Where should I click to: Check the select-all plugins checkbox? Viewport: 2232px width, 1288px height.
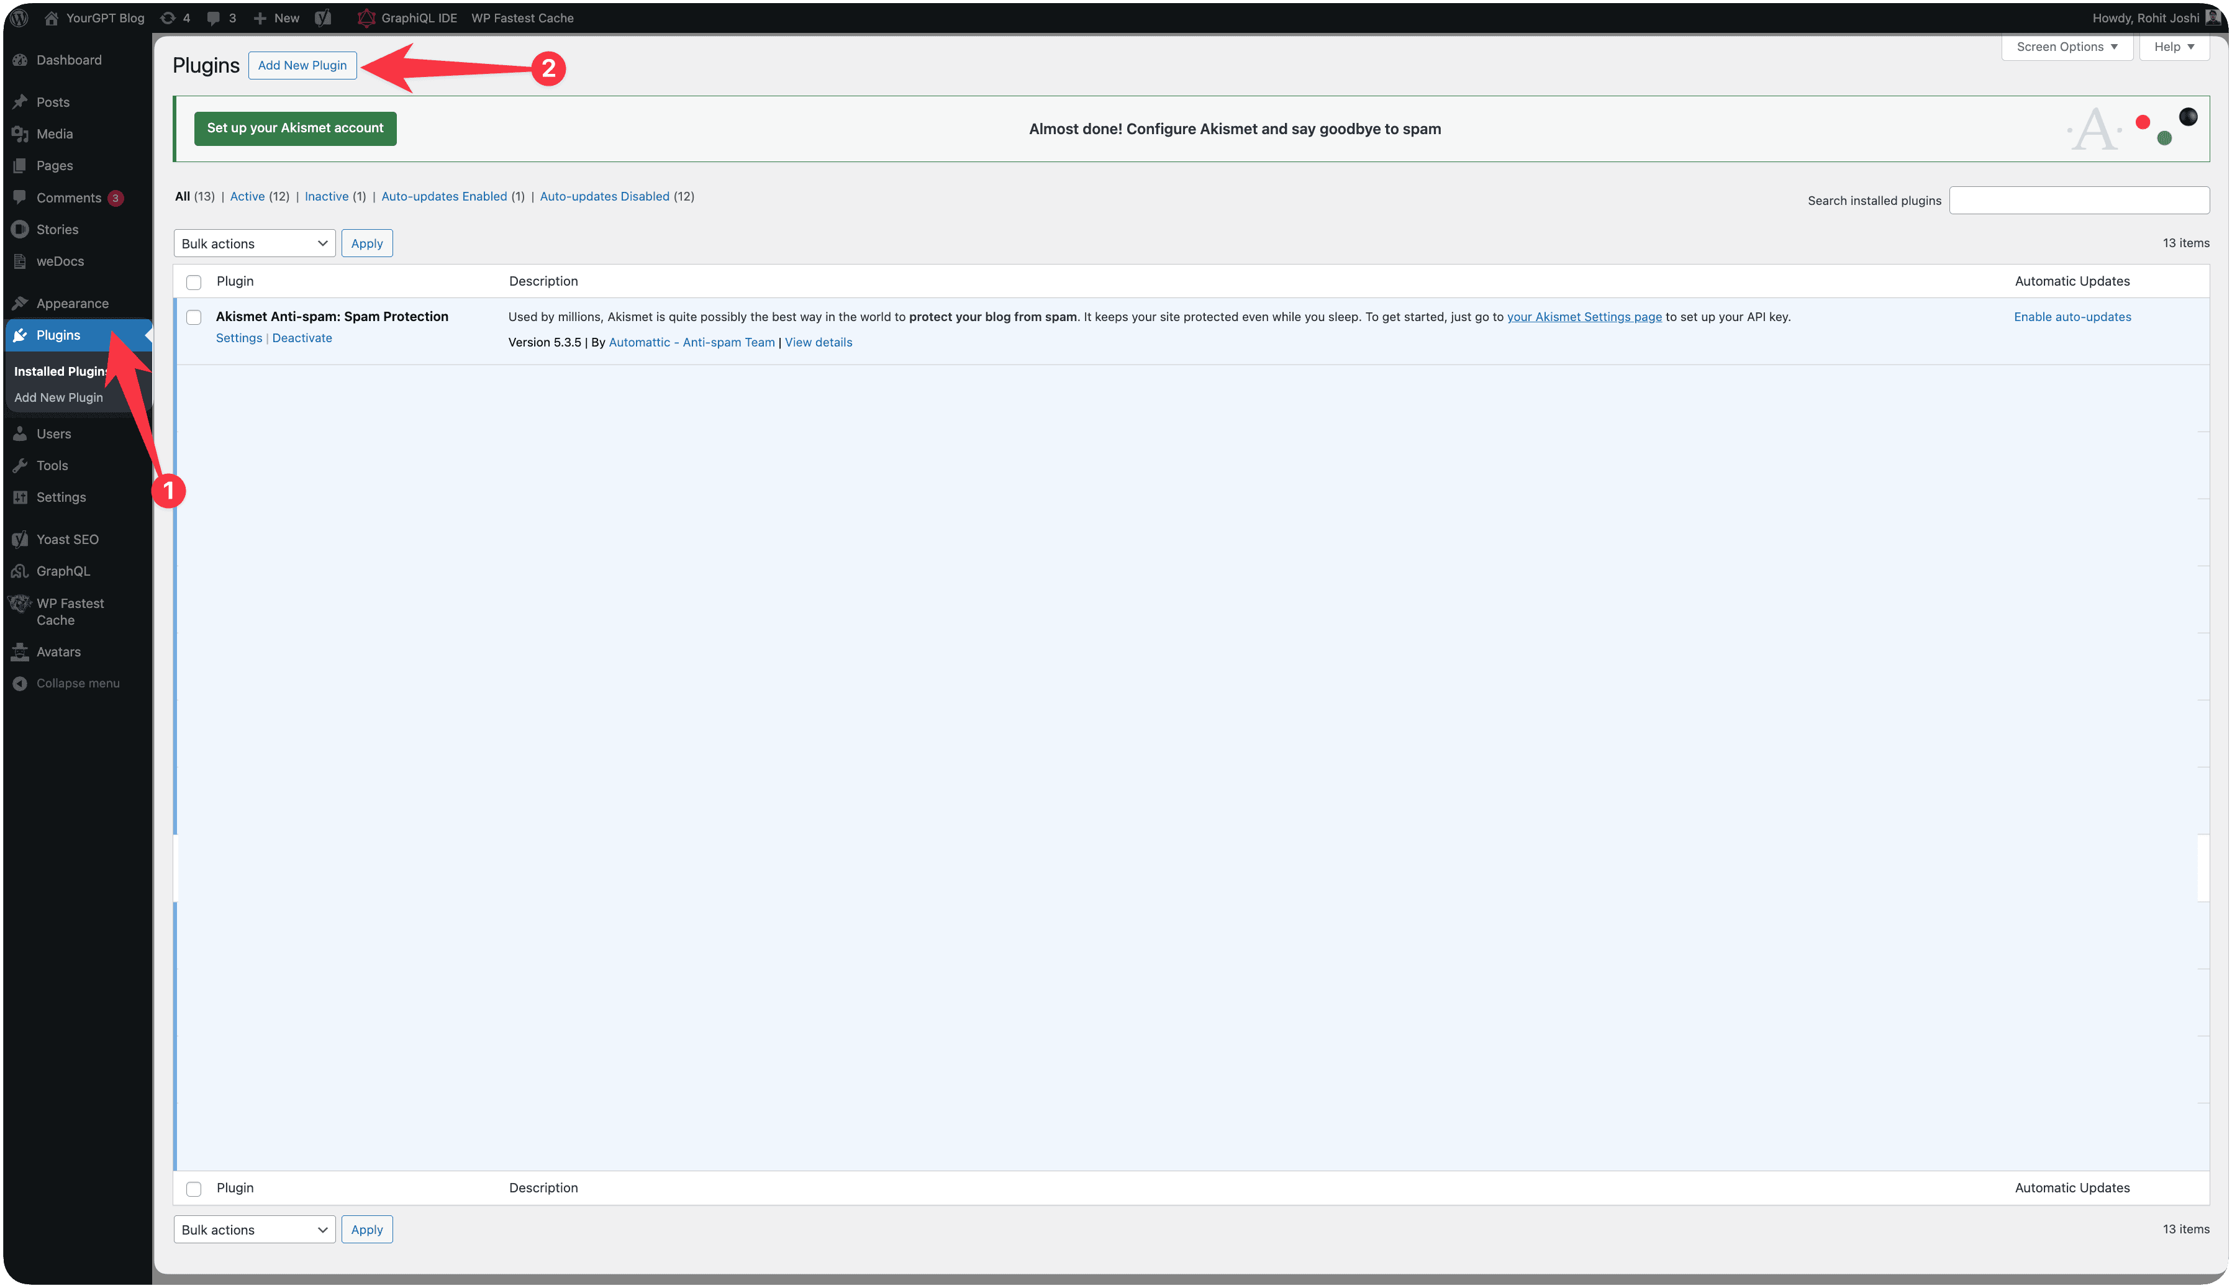(194, 281)
